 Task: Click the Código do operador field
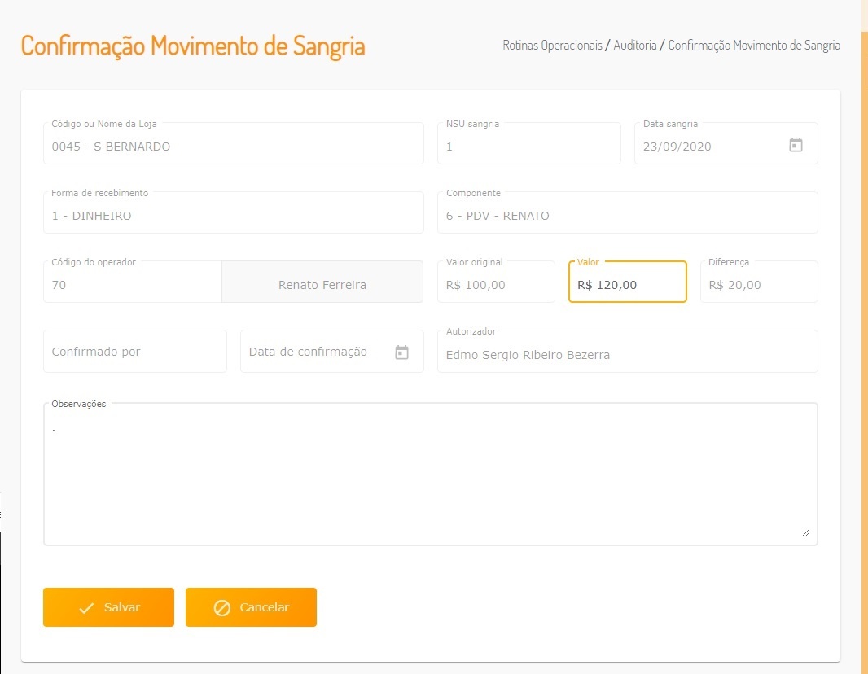pos(132,285)
